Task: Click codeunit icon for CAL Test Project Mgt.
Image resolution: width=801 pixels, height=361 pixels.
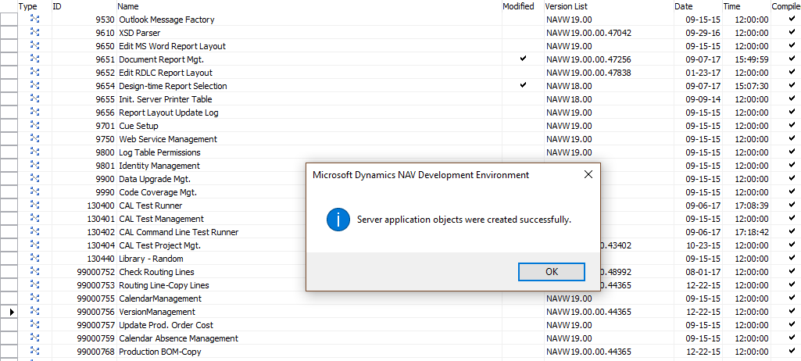Action: 34,245
